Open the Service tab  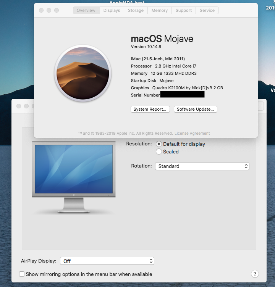click(207, 10)
